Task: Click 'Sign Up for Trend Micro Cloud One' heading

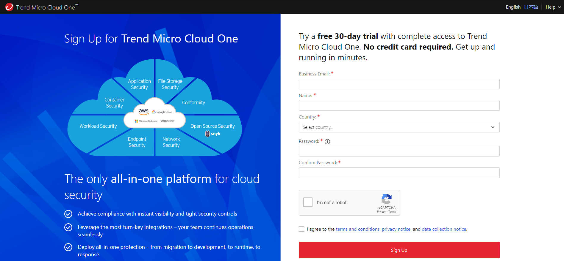Action: tap(151, 39)
